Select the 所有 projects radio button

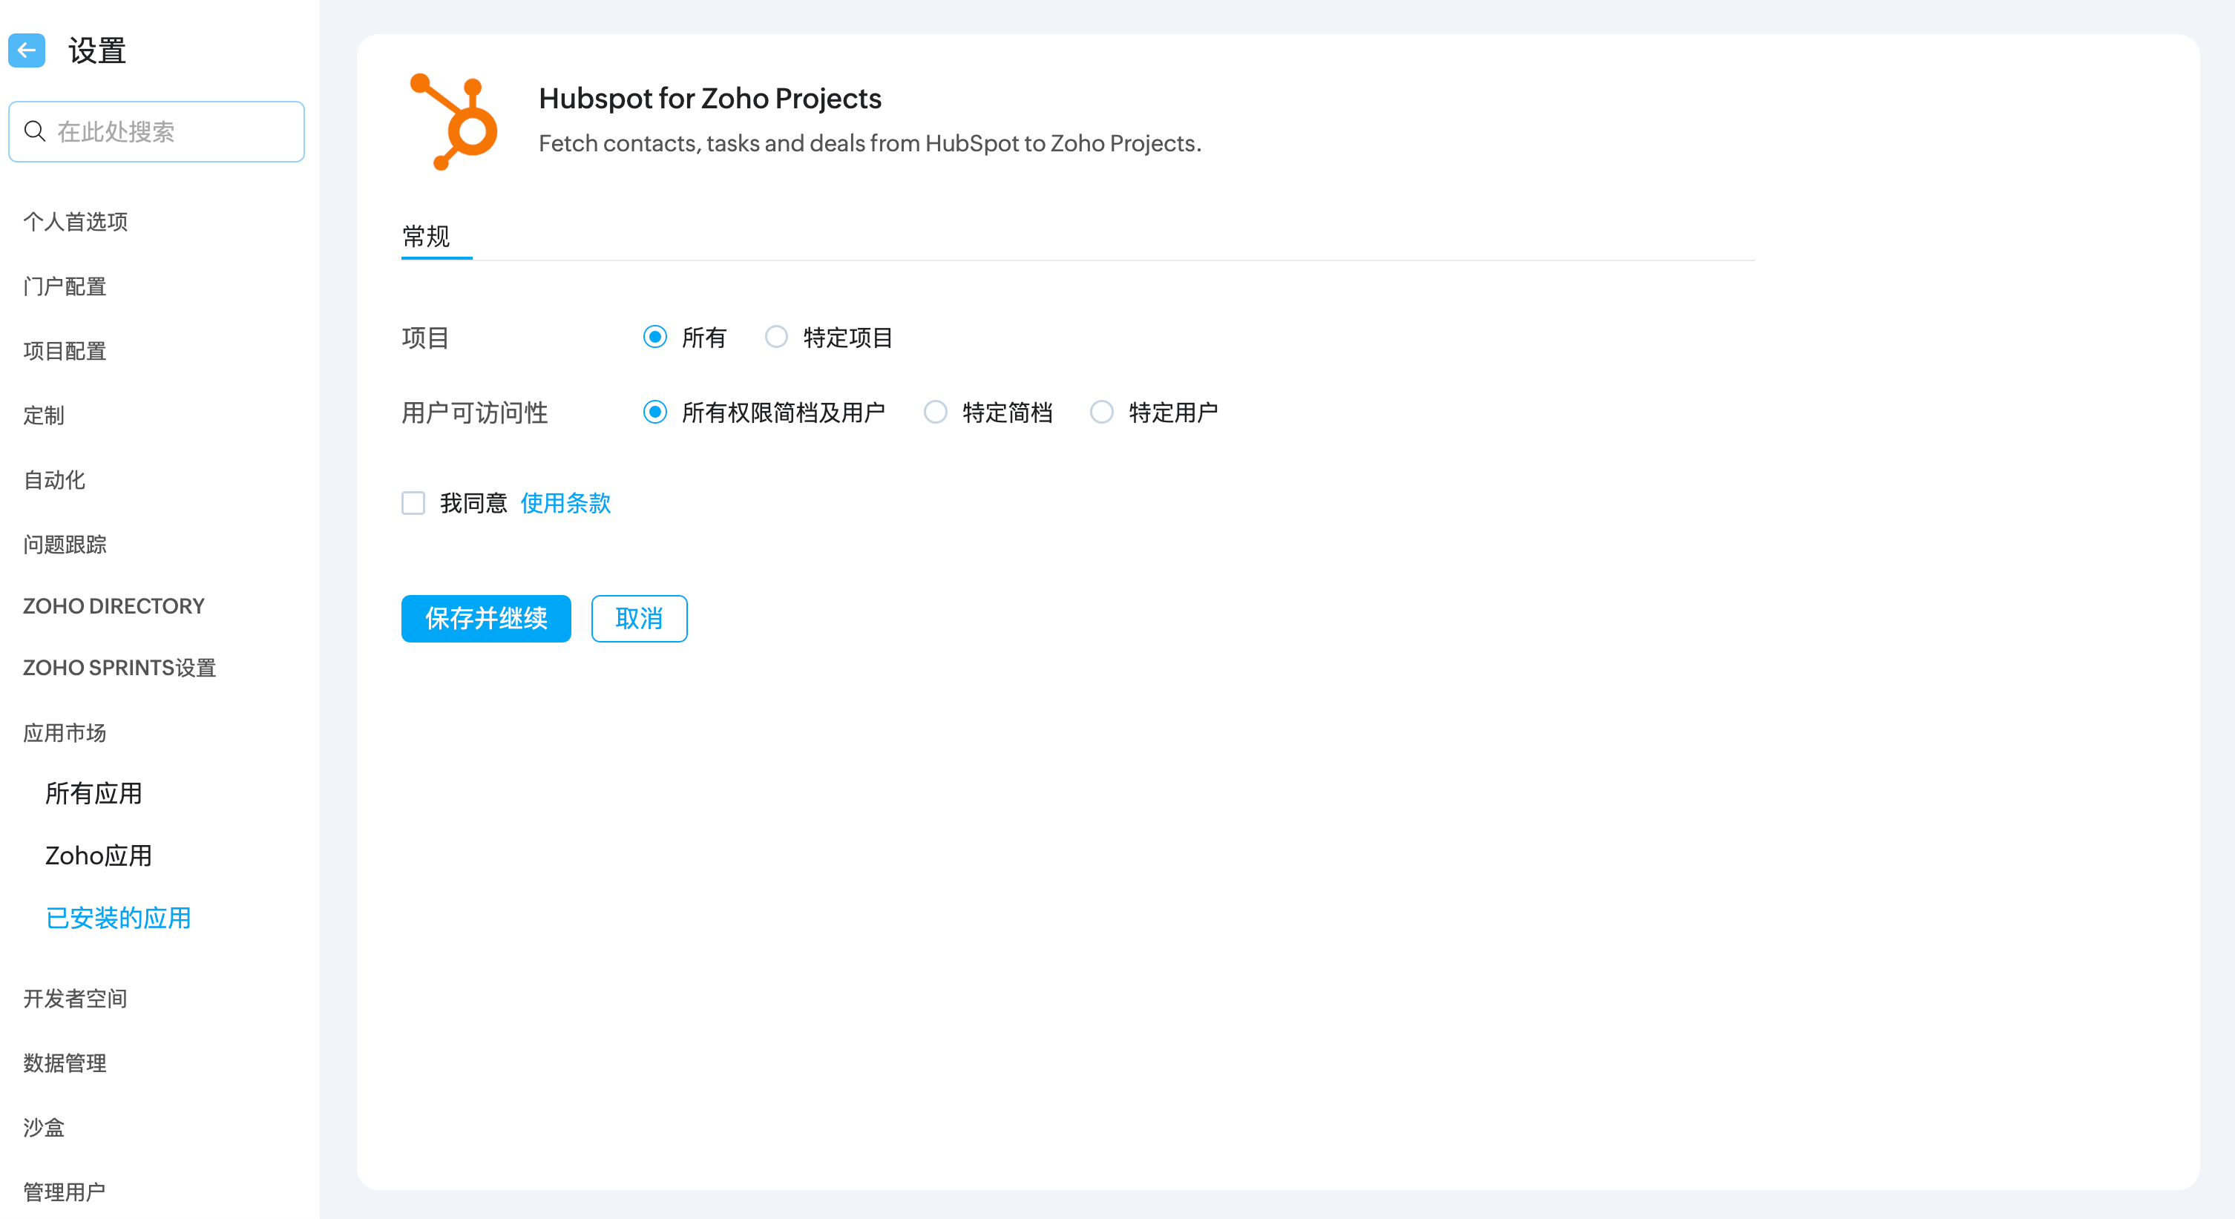pyautogui.click(x=655, y=337)
